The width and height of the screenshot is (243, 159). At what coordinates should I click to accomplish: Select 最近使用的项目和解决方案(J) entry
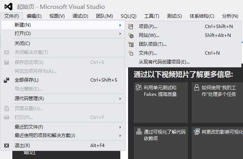click(x=63, y=136)
